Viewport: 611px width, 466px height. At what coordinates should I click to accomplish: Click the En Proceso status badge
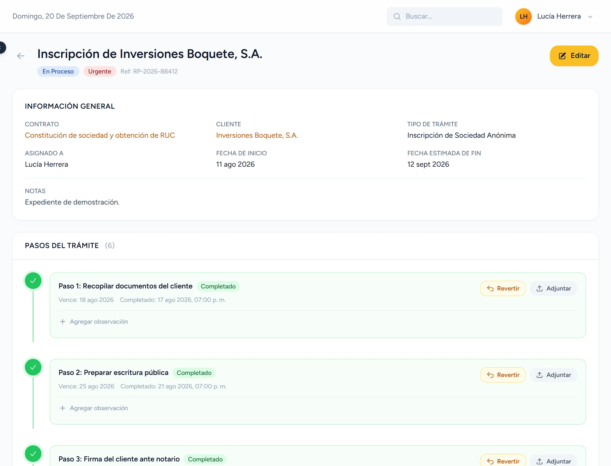click(58, 71)
